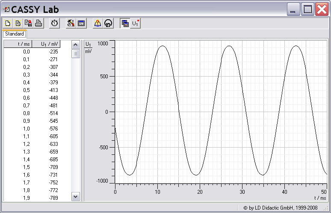
Task: Click the LD Didactic logo icon
Action: [108, 23]
